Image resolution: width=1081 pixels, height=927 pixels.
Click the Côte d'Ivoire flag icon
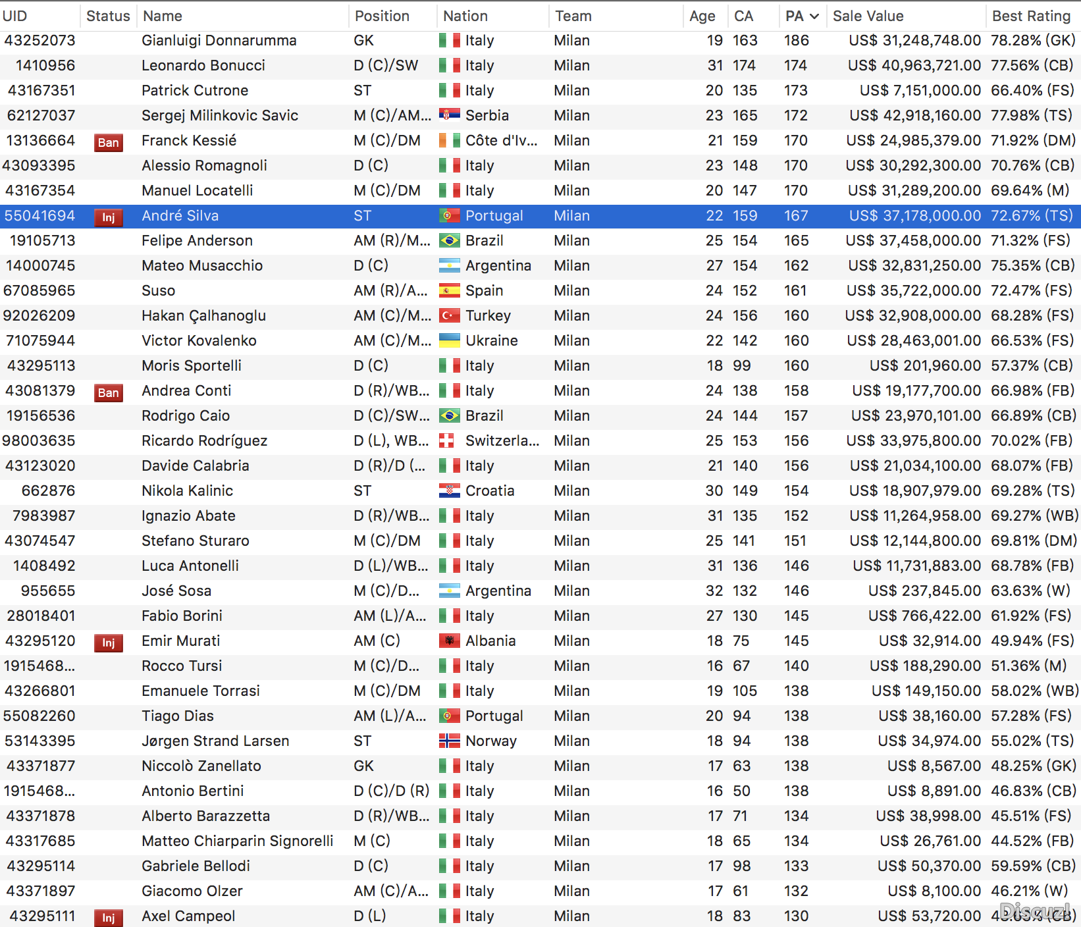coord(450,140)
